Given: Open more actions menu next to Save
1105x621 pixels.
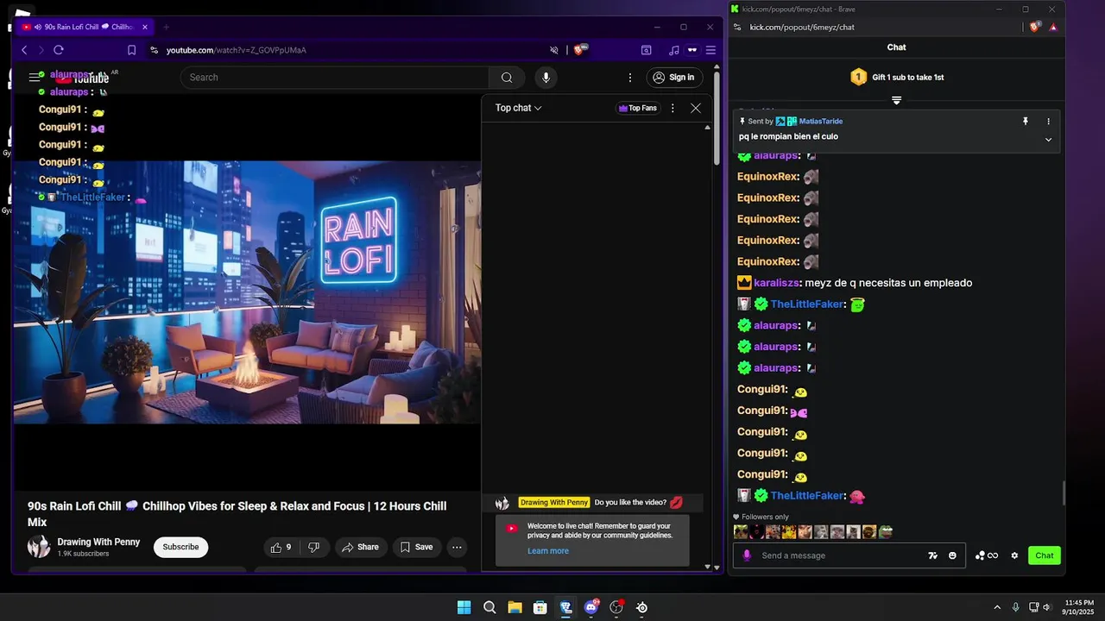Looking at the screenshot, I should (457, 547).
